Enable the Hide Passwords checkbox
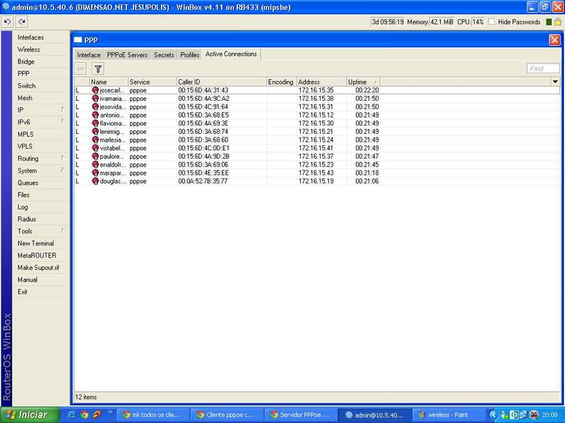This screenshot has width=565, height=423. [492, 22]
